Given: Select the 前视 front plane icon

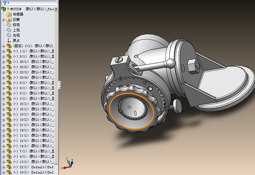Looking at the screenshot, I should [x=9, y=25].
